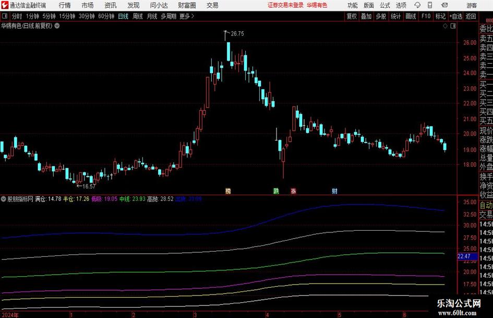Switch to the 周线 weekly tab
Viewport: 493px width, 318px height.
pos(137,16)
